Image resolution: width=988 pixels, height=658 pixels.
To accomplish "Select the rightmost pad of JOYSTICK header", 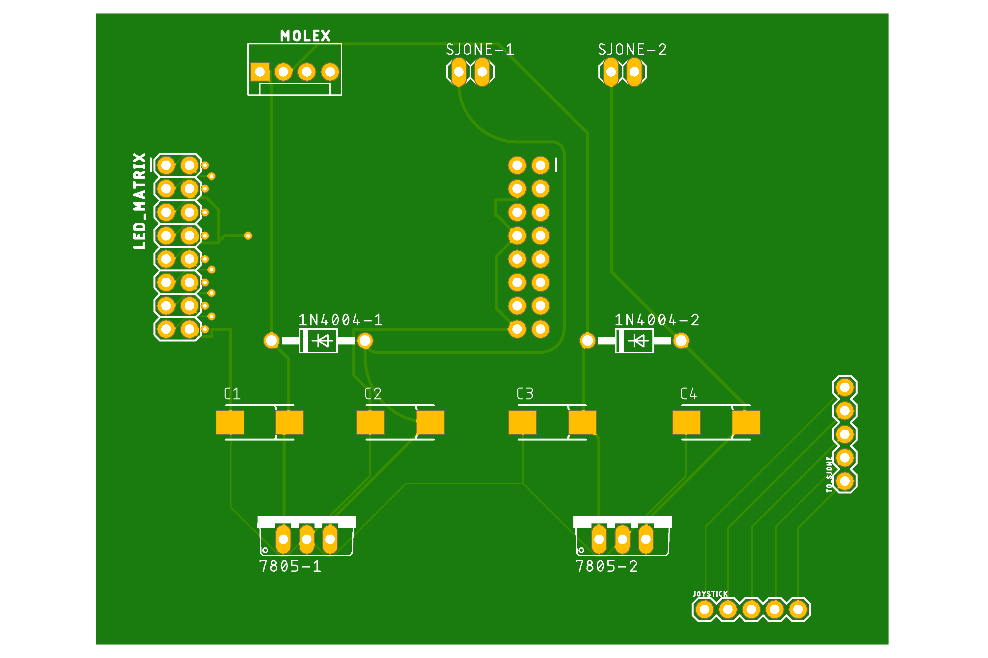I will point(798,609).
